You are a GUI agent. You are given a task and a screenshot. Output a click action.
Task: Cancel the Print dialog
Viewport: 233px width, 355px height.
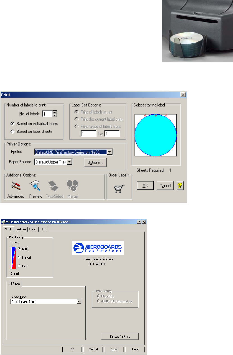165,186
